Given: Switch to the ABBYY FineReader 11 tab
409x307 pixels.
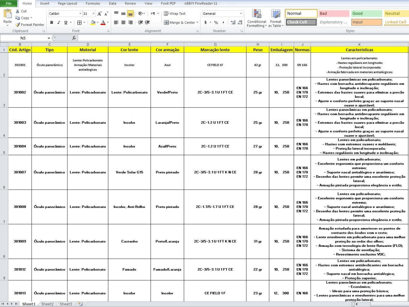Looking at the screenshot, I should tap(200, 3).
